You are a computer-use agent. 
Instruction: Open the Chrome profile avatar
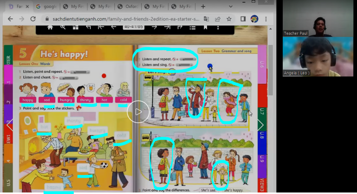click(254, 19)
